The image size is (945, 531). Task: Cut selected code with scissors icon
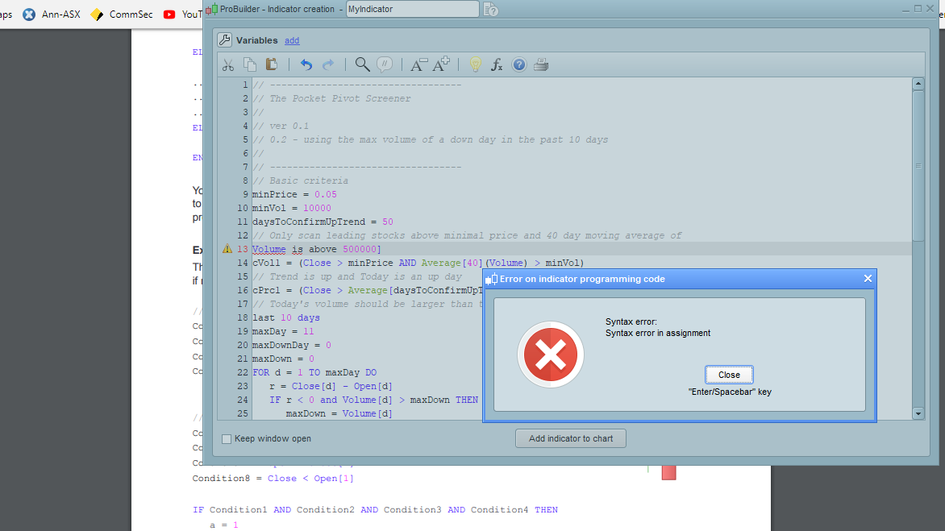228,65
